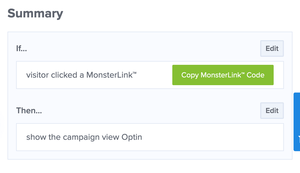Click the word 'Copy' on the green button
Viewport: 300px width, 173px height.
point(190,75)
